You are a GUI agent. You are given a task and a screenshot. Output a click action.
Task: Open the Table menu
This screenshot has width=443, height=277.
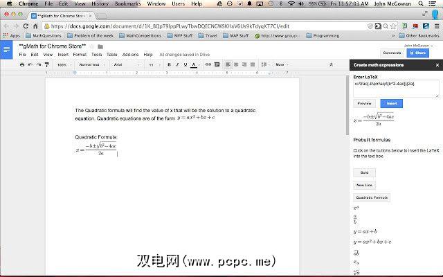coord(112,55)
